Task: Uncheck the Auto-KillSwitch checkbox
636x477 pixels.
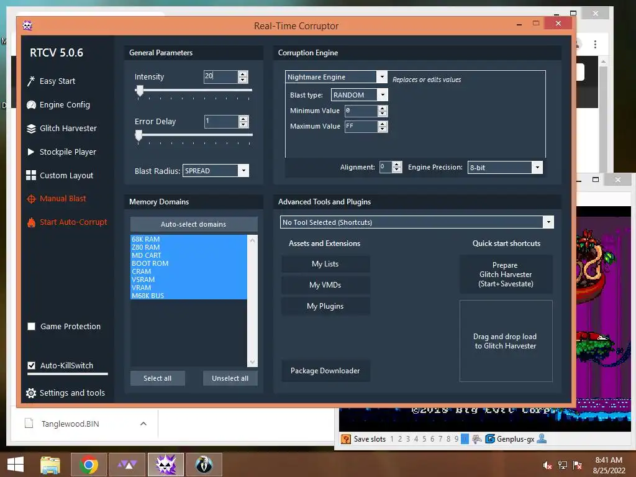Action: pyautogui.click(x=31, y=365)
